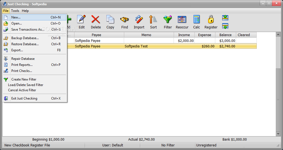Select Exit Just Checking menu entry

coord(35,98)
